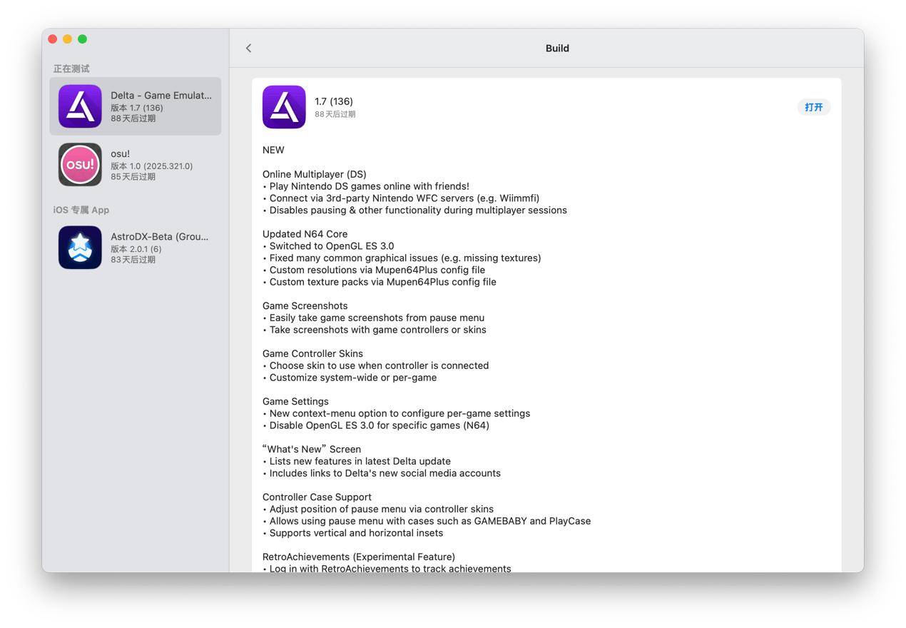
Task: Go back using the chevron arrow
Action: pos(248,48)
